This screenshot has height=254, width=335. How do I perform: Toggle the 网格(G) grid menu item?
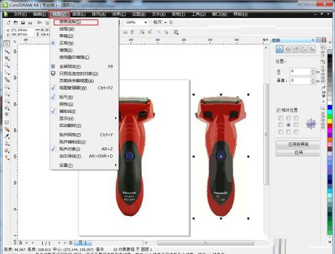pyautogui.click(x=84, y=104)
